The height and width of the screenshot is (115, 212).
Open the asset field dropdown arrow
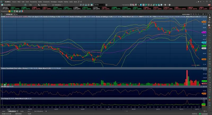coord(104,5)
